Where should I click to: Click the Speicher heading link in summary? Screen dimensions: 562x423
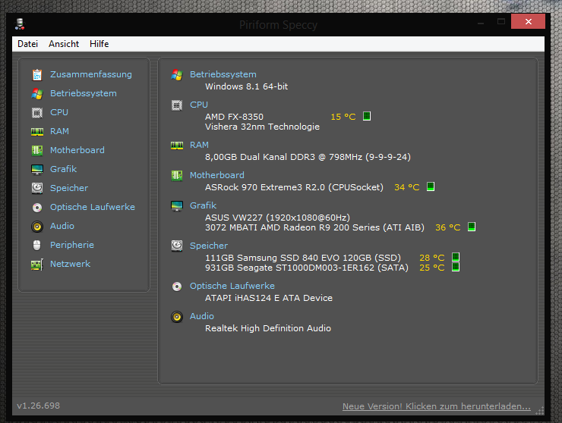point(209,246)
